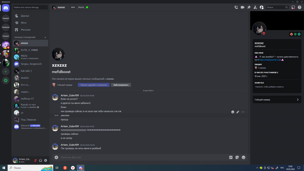Open the purple G server icon

[x=5, y=45]
